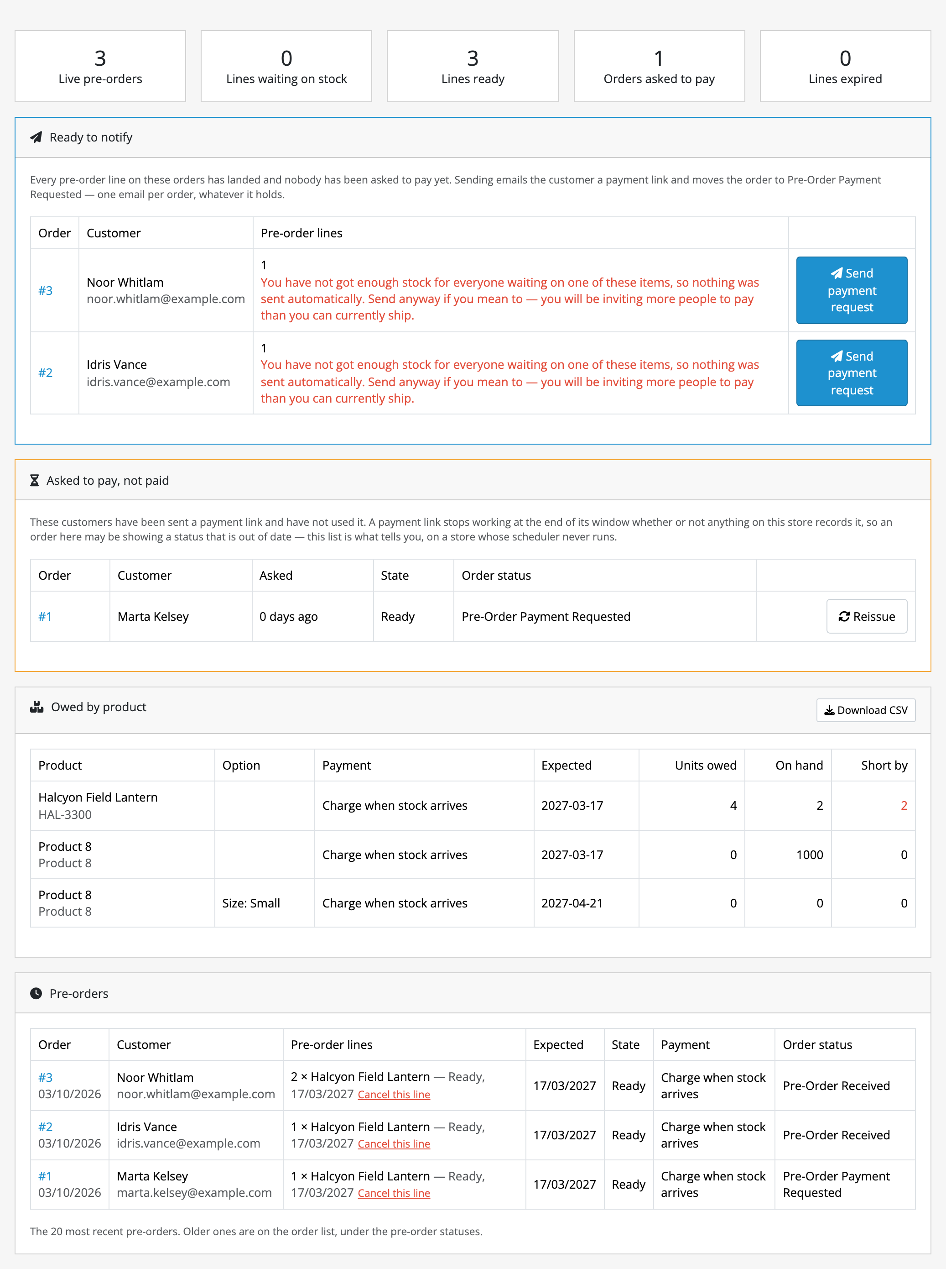The height and width of the screenshot is (1269, 946).
Task: Click the red Short by value 2
Action: [x=904, y=806]
